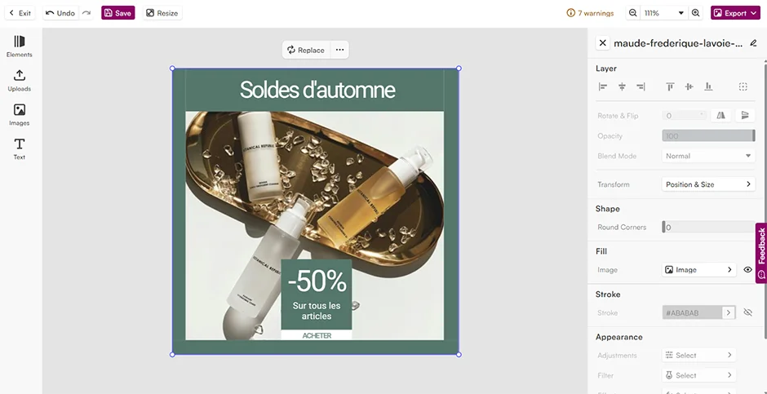Open the Elements panel in the sidebar
Viewport: 767px width, 394px height.
(x=20, y=46)
